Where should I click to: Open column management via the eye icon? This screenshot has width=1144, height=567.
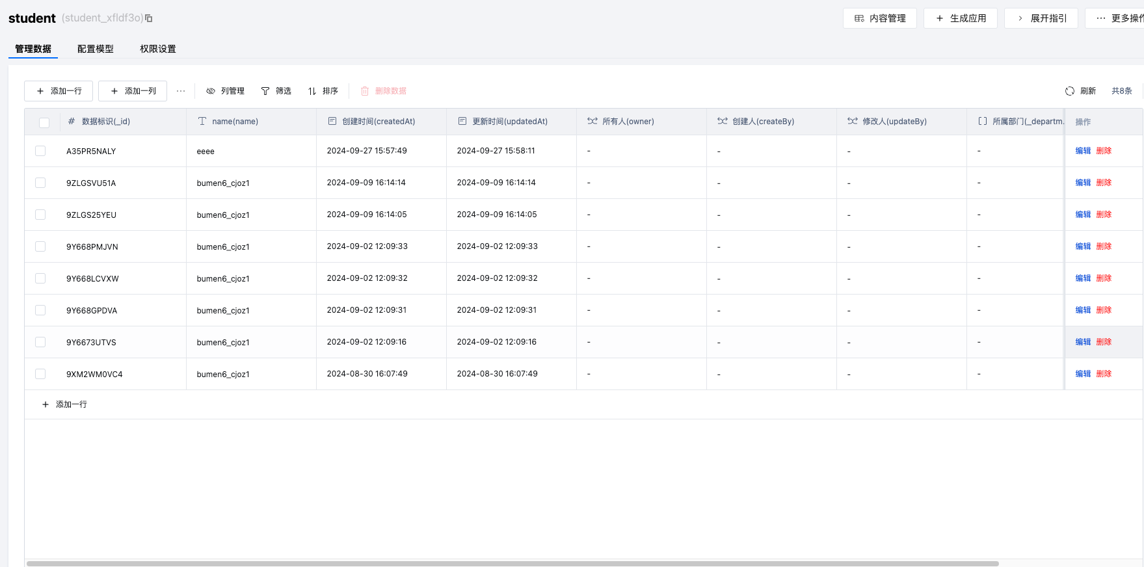click(211, 91)
